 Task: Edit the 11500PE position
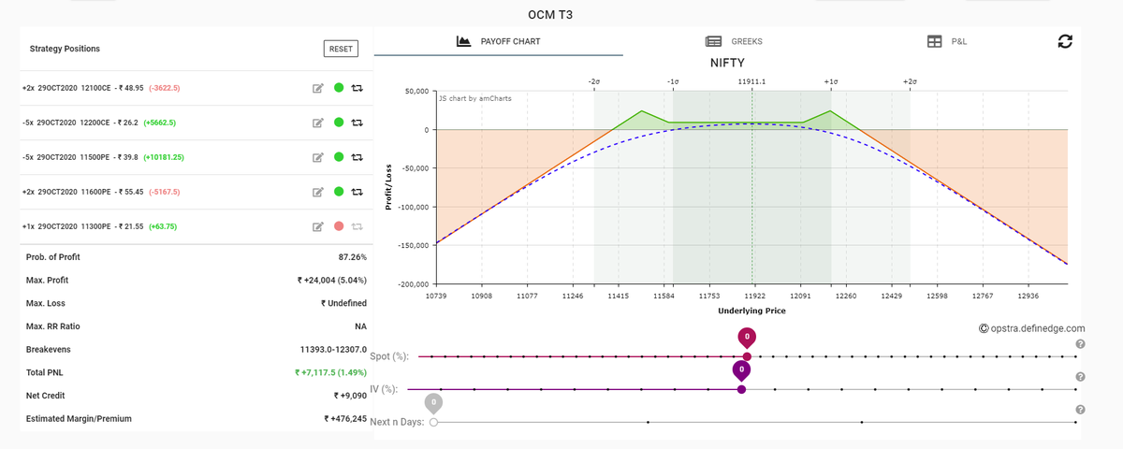[318, 157]
